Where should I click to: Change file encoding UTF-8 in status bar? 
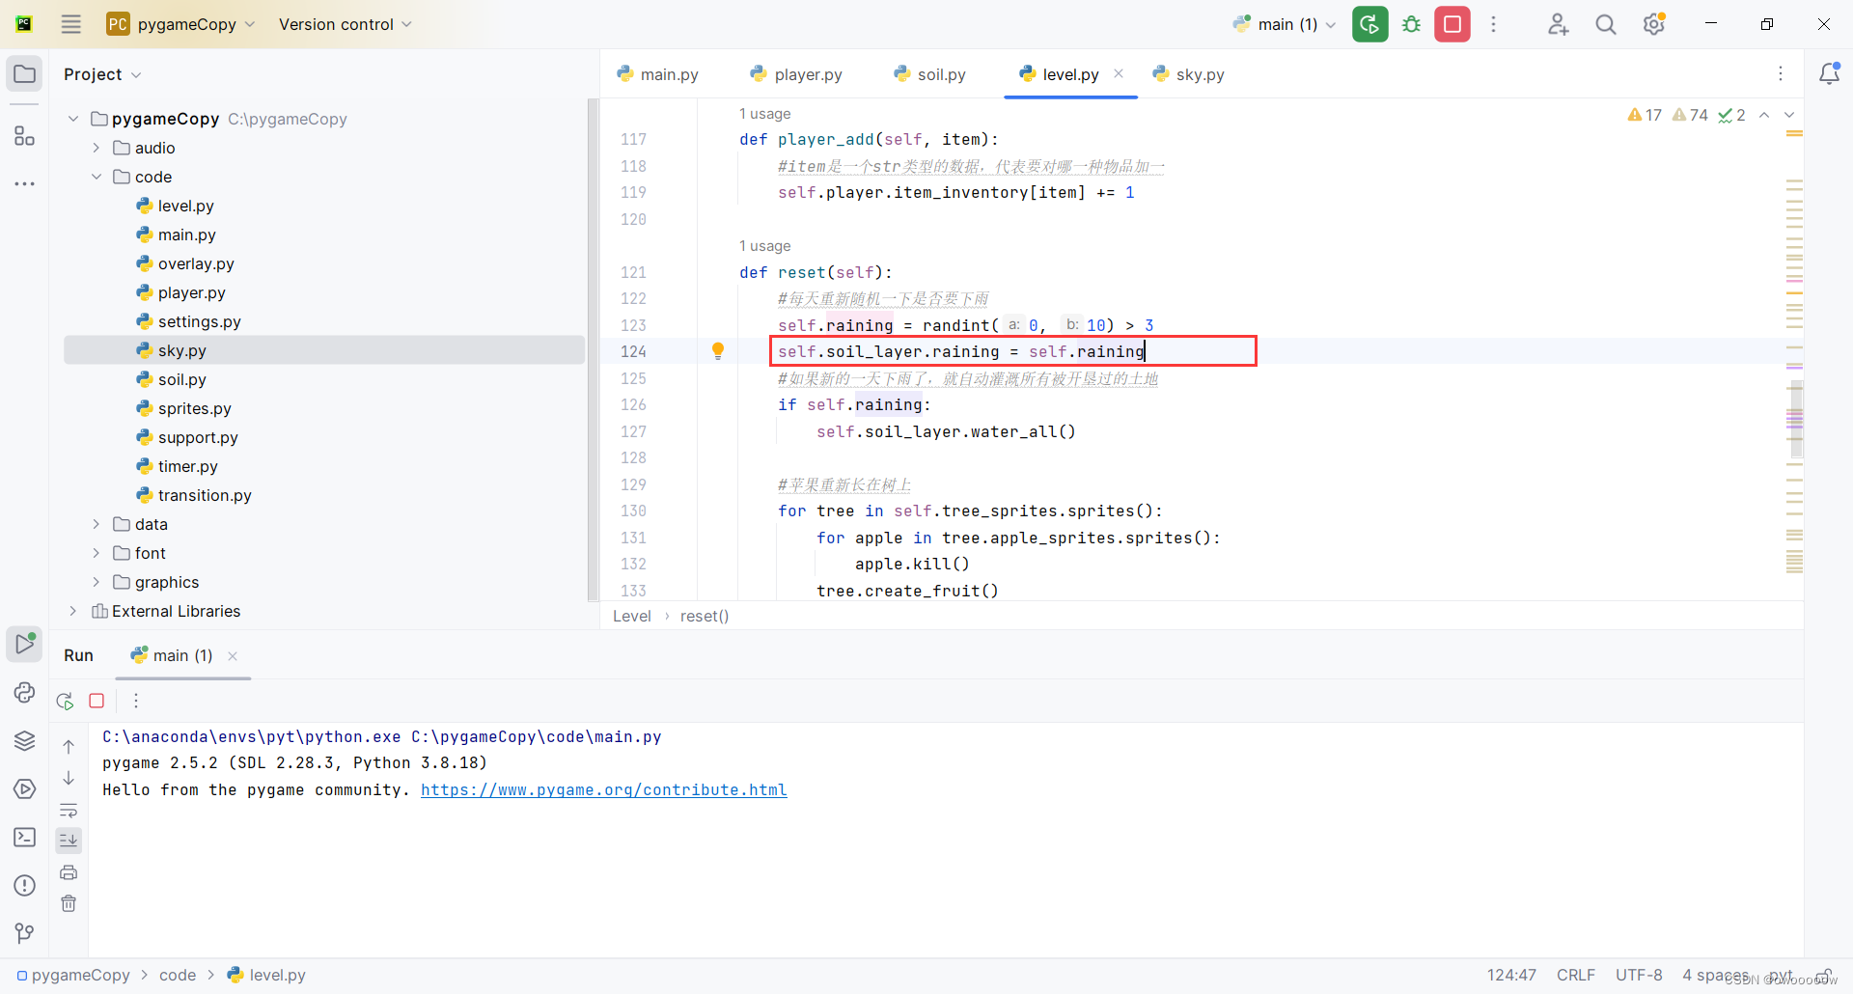pyautogui.click(x=1639, y=975)
